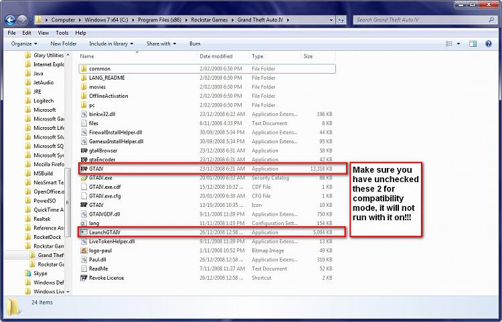This screenshot has height=322, width=502.
Task: Click Windows 7 x64 (C:) breadcrumb
Action: click(106, 20)
